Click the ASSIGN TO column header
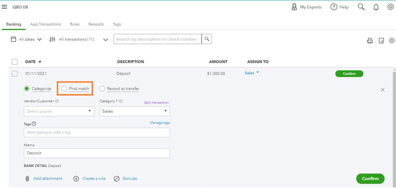The image size is (396, 188). coord(258,62)
